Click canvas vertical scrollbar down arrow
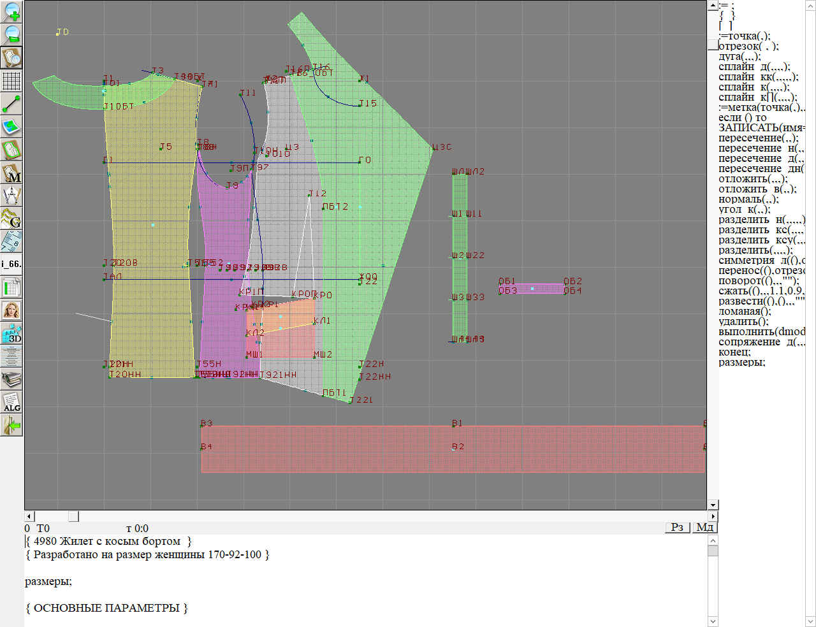Image resolution: width=816 pixels, height=627 pixels. 713,505
